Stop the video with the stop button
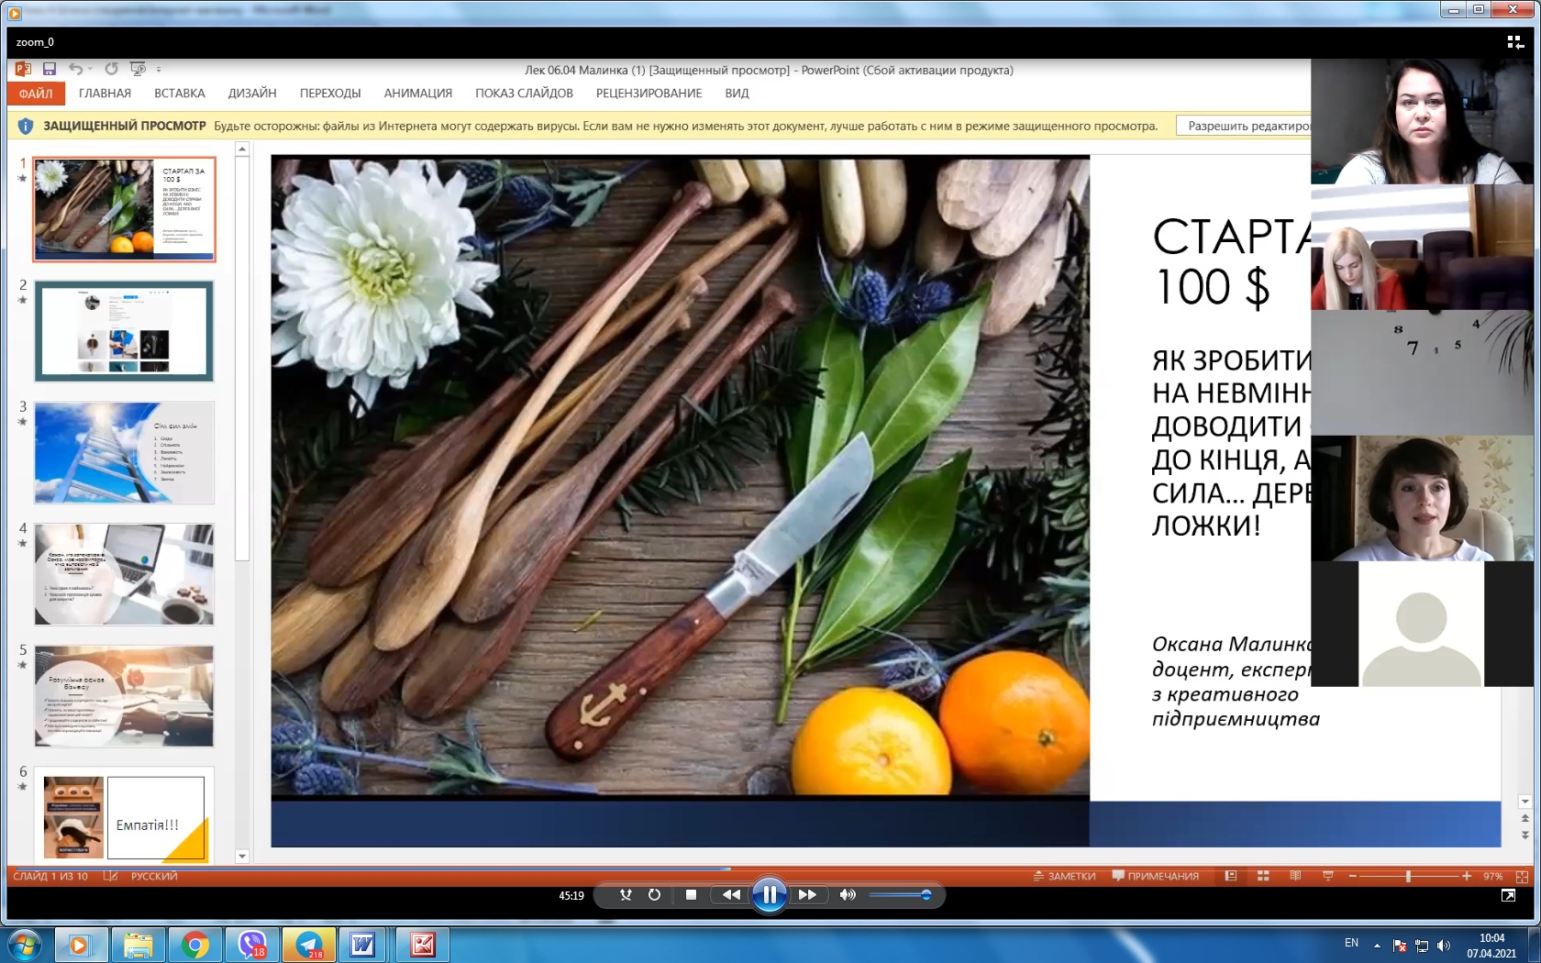Image resolution: width=1541 pixels, height=963 pixels. [x=691, y=895]
